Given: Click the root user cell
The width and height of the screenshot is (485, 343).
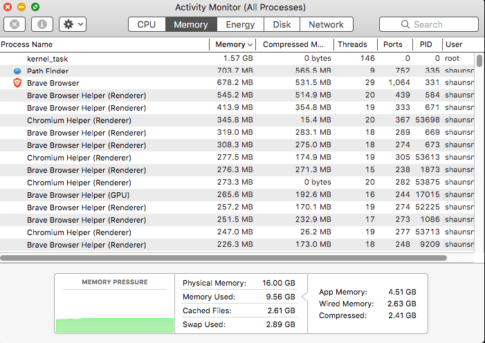Looking at the screenshot, I should point(452,59).
